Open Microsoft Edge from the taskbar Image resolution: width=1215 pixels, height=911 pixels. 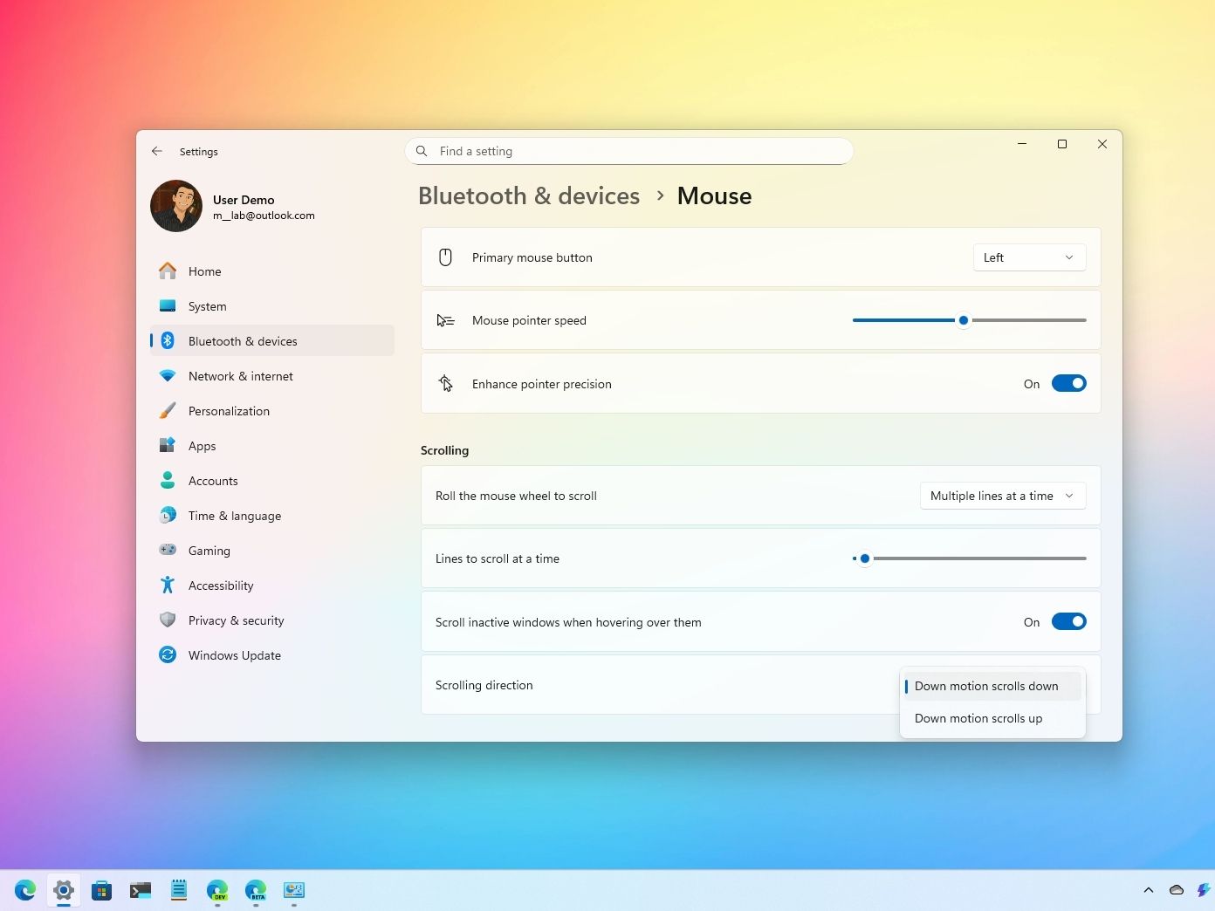[25, 890]
